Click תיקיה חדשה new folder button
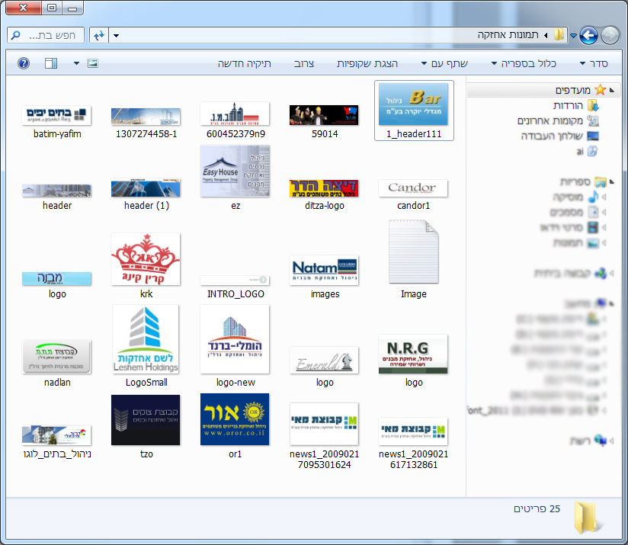This screenshot has width=628, height=545. tap(245, 63)
